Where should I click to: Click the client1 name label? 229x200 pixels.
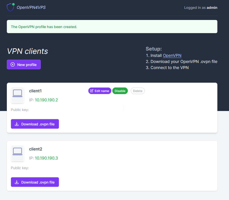click(35, 91)
